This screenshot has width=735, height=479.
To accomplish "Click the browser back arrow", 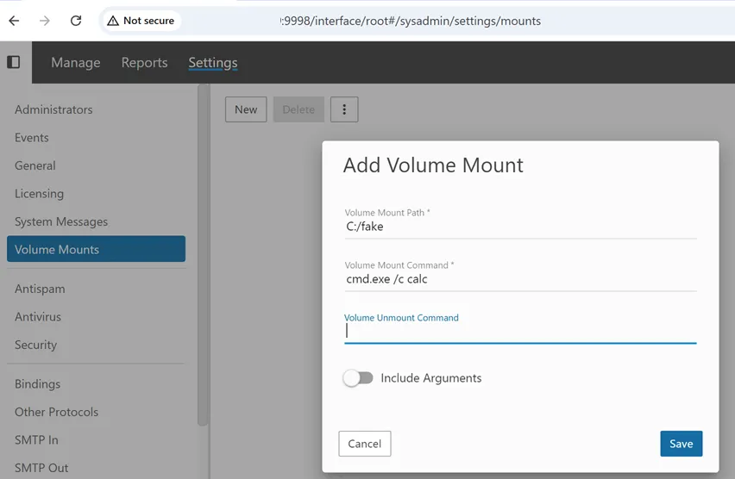I will tap(15, 21).
